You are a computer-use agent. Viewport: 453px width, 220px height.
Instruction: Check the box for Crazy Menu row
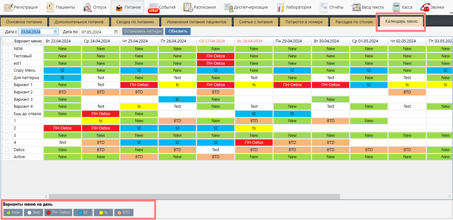[x=7, y=70]
